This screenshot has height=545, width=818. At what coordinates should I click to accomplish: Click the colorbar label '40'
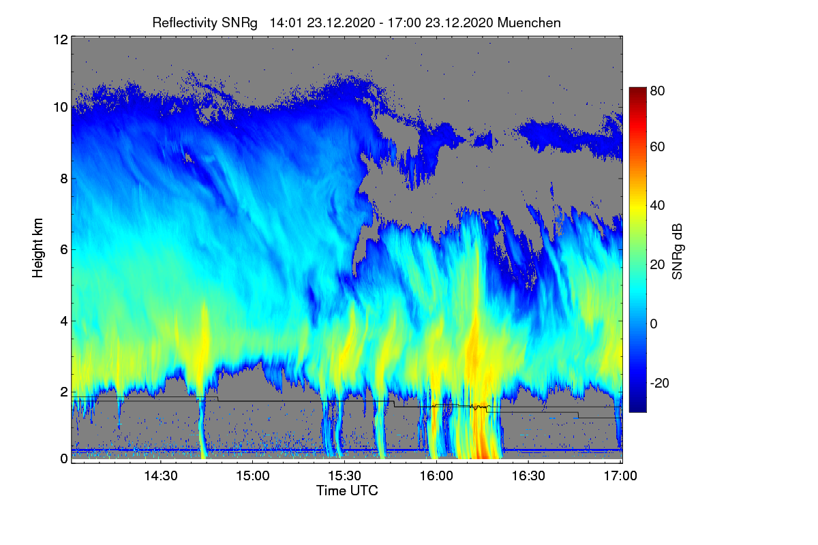coord(657,205)
